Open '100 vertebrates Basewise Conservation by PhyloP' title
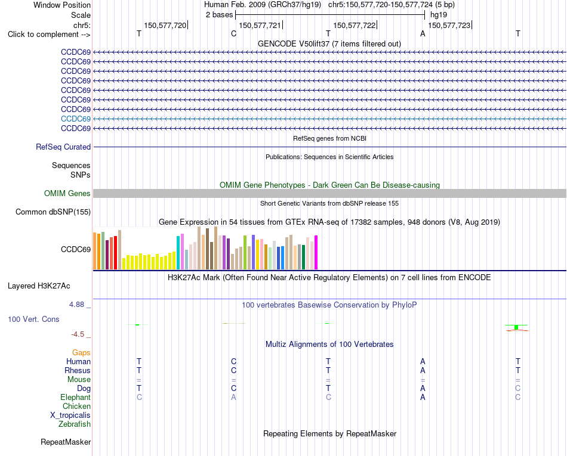The image size is (567, 456). 329,305
